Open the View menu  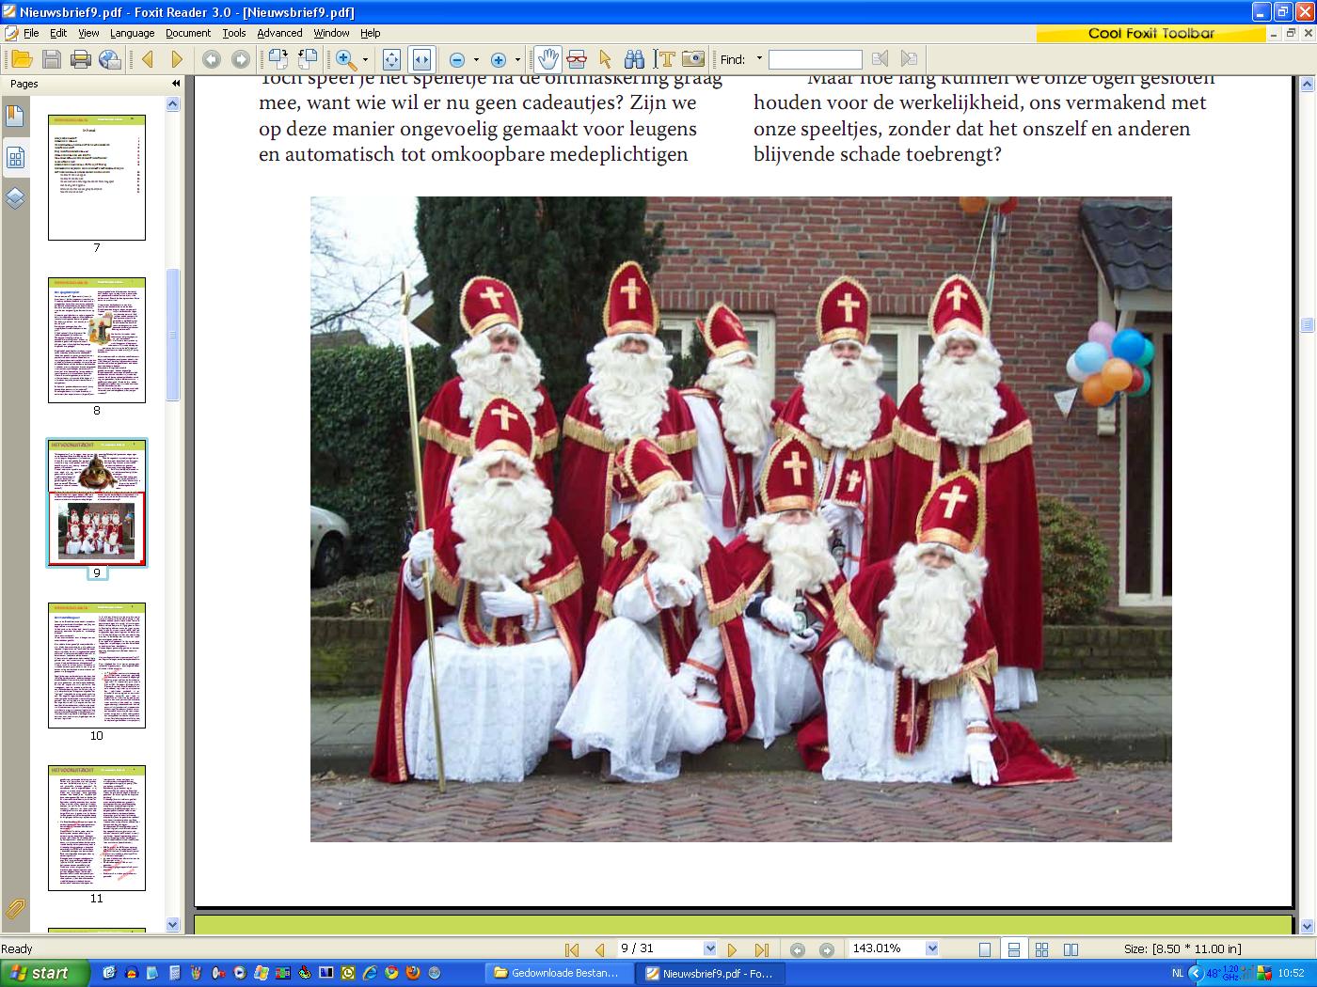click(x=88, y=33)
